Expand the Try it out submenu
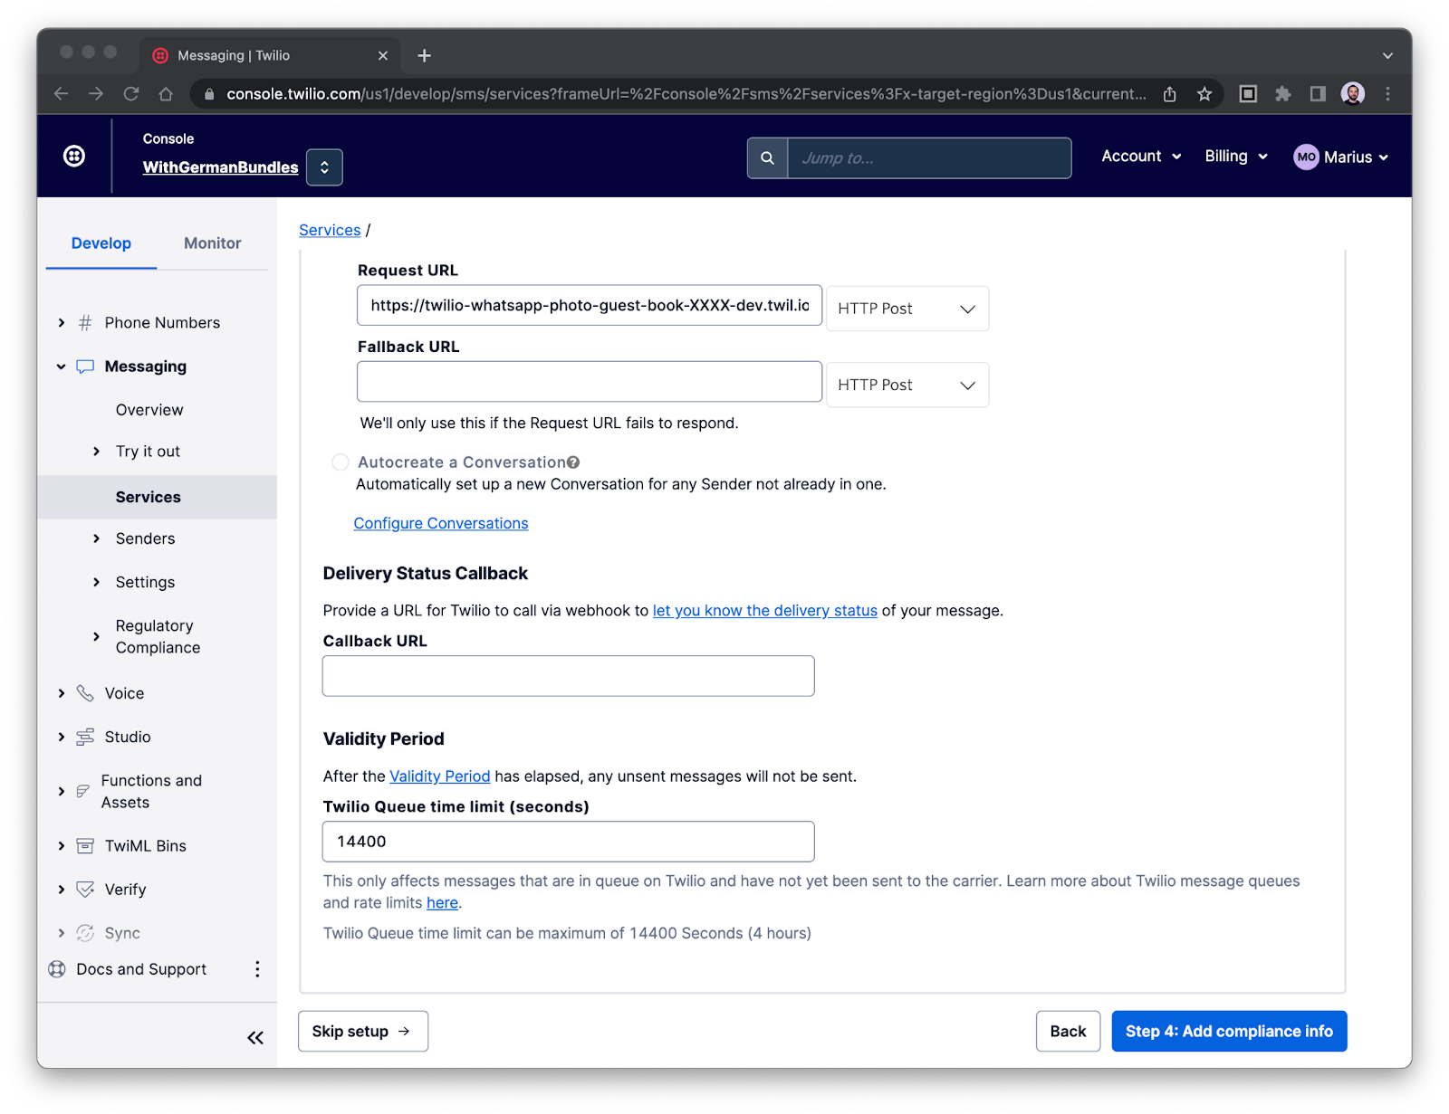Image resolution: width=1449 pixels, height=1114 pixels. point(97,452)
